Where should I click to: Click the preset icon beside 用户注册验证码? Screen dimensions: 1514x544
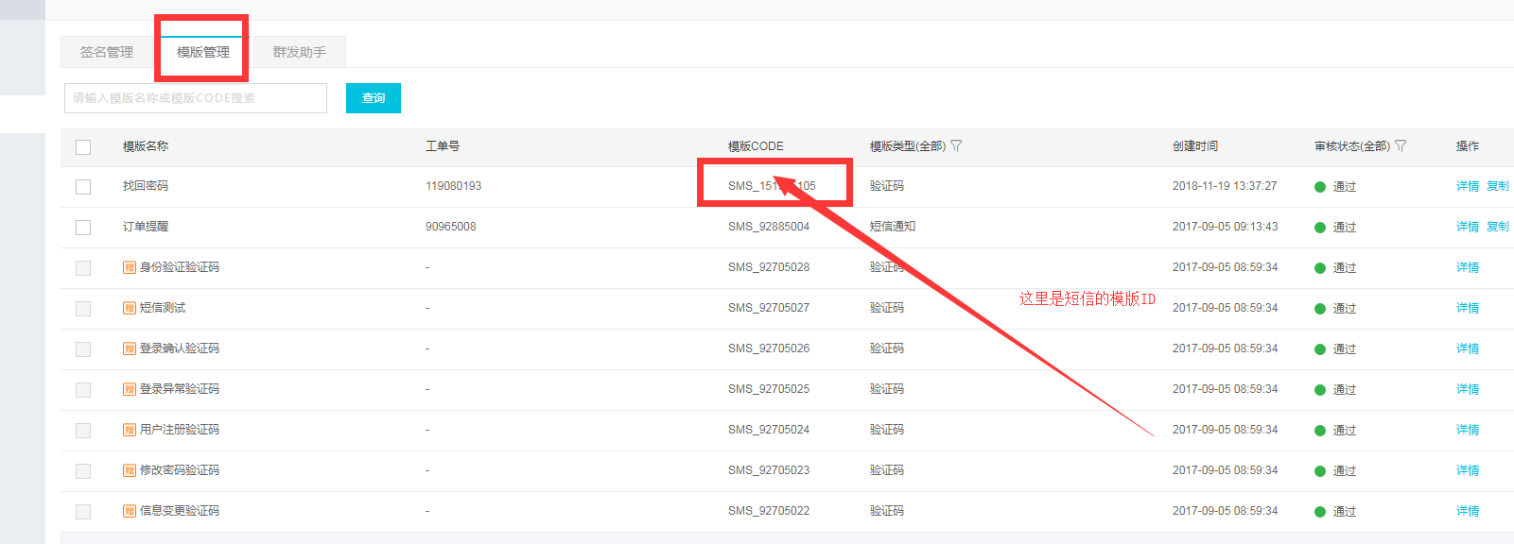(130, 430)
